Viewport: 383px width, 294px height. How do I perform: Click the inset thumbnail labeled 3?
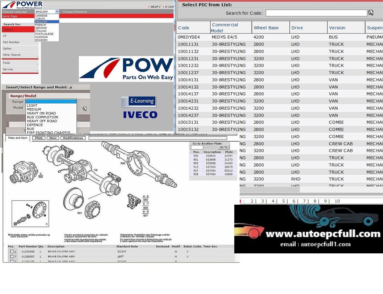pyautogui.click(x=30, y=214)
